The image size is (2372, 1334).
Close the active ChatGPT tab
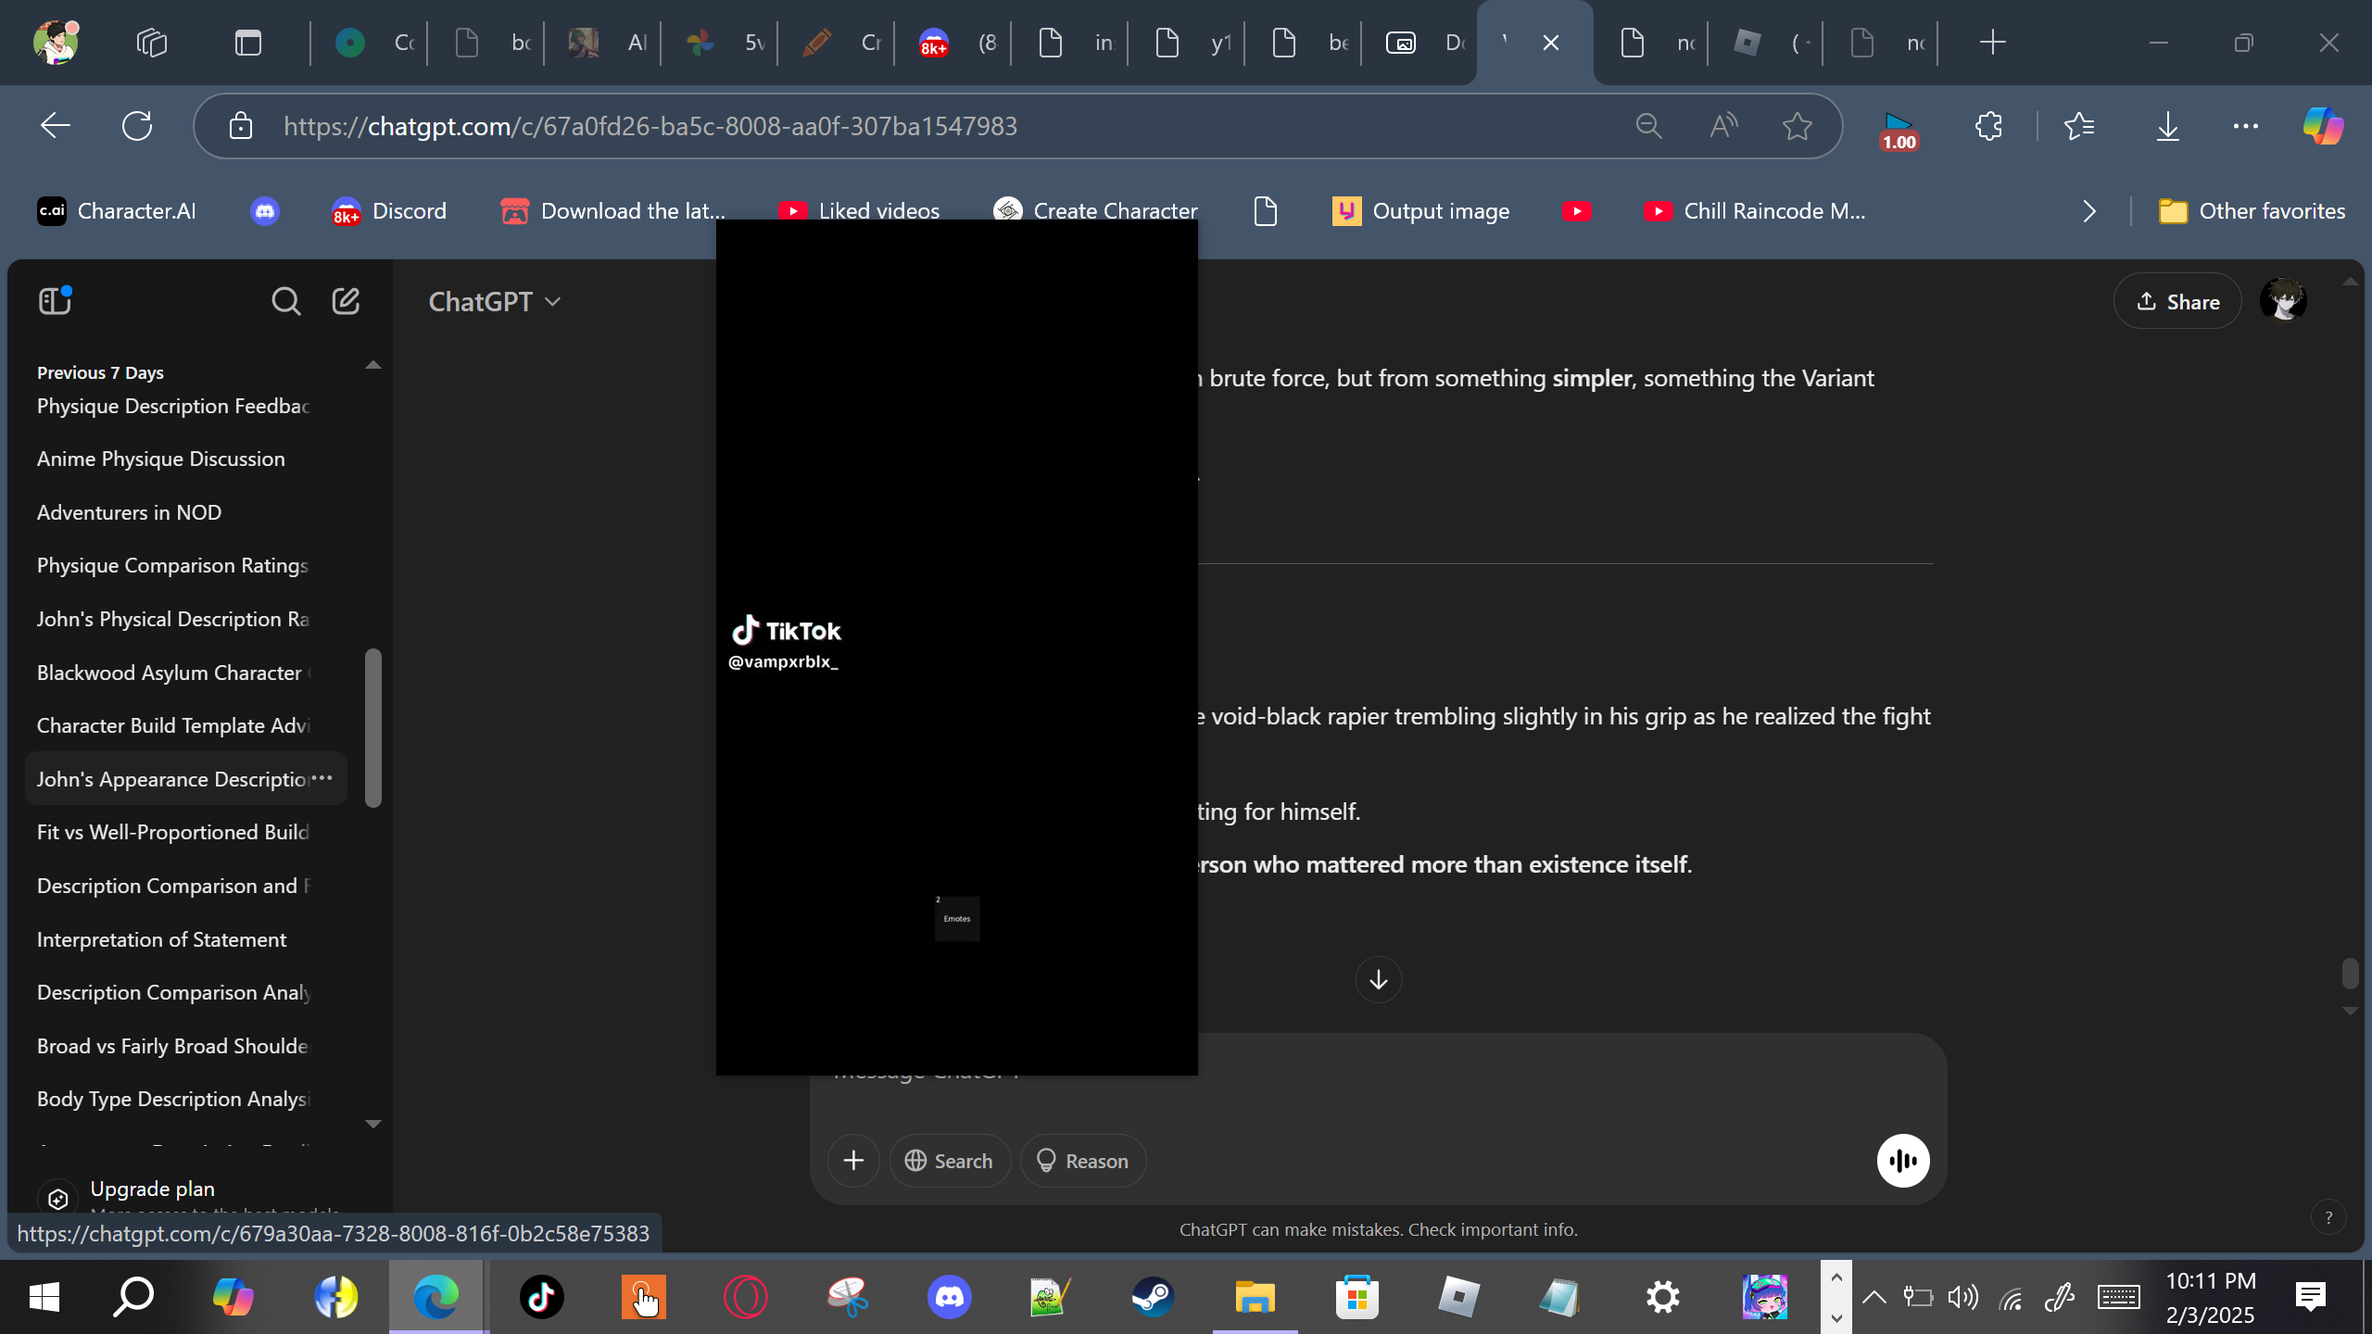click(1551, 43)
